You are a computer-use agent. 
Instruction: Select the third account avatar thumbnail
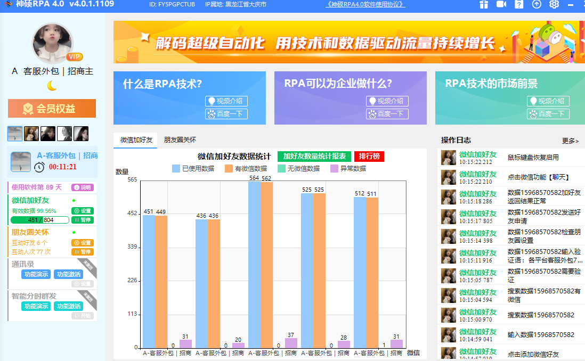coord(48,134)
